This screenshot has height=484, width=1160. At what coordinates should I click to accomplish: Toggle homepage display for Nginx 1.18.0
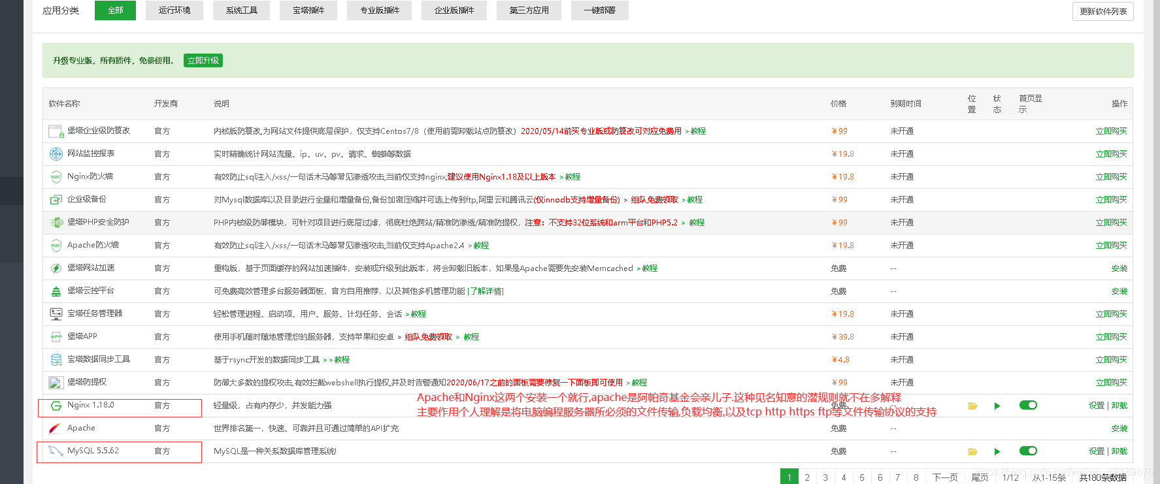point(1028,405)
